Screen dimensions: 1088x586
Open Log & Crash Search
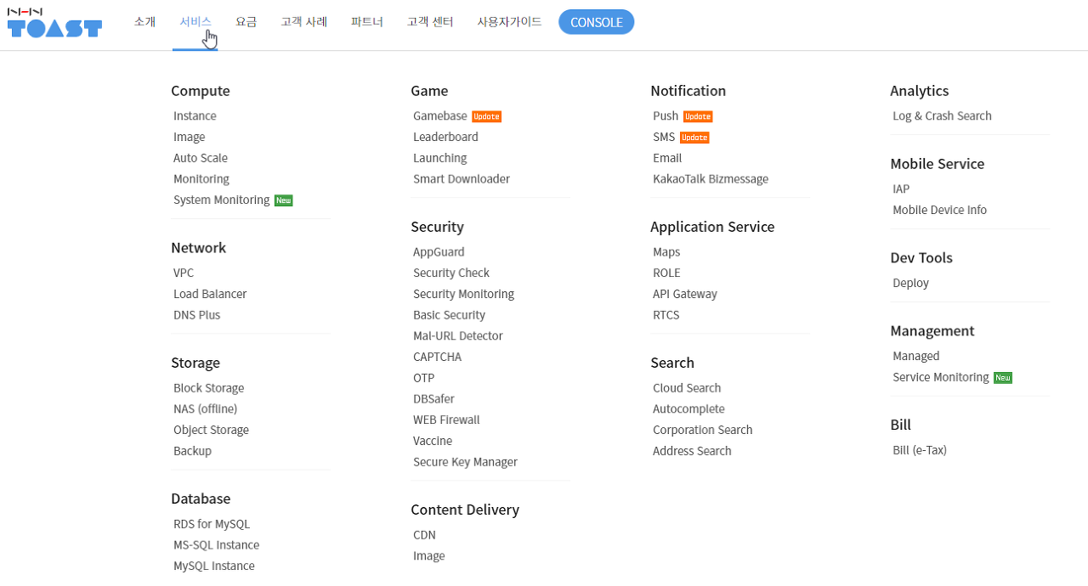(942, 116)
